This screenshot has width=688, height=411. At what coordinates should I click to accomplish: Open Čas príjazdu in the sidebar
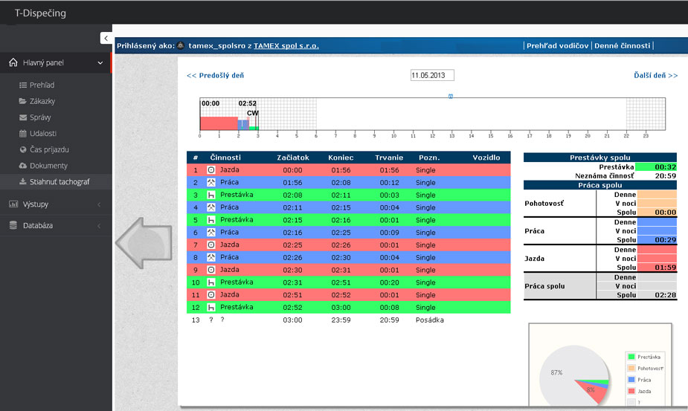(49, 149)
